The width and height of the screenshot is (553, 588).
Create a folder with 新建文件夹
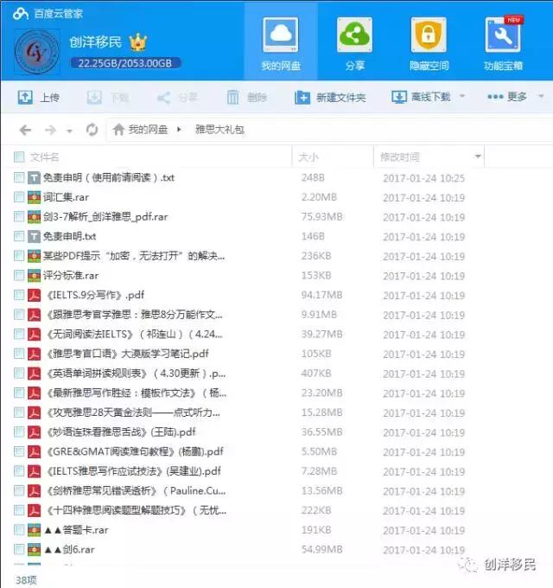point(330,98)
